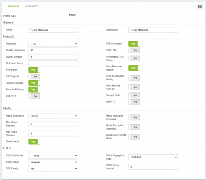Click the Media section heading

click(7, 108)
